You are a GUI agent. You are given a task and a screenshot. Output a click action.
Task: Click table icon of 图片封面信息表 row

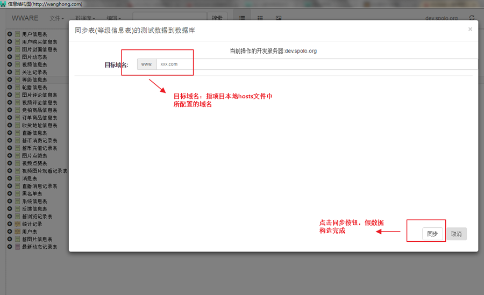18,49
